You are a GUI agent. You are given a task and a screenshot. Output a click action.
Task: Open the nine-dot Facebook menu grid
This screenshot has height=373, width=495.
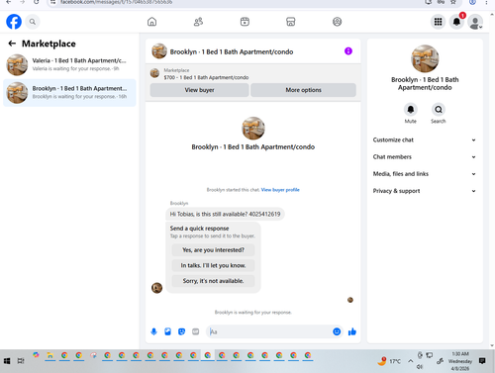tap(438, 22)
